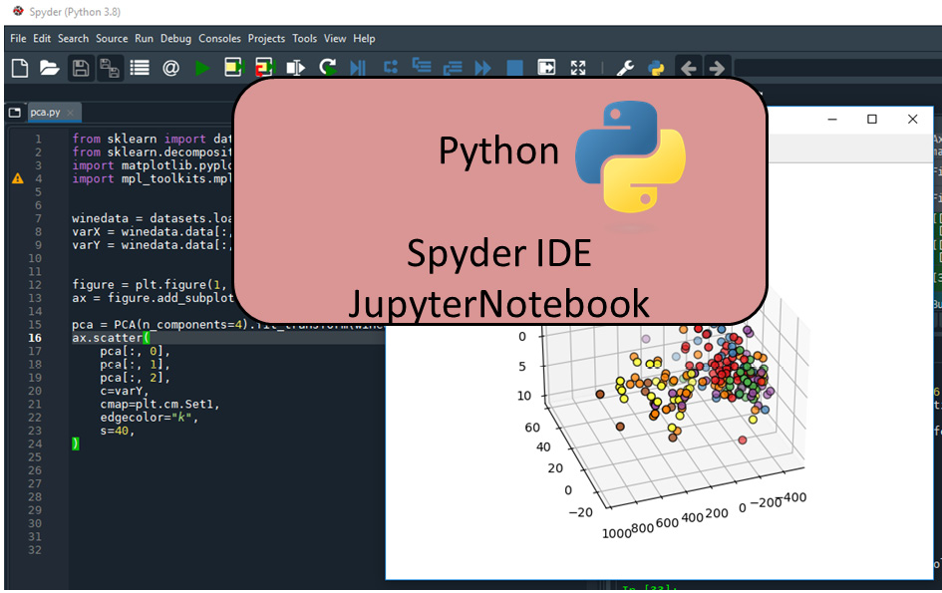
Task: Save the current file
Action: click(x=81, y=68)
